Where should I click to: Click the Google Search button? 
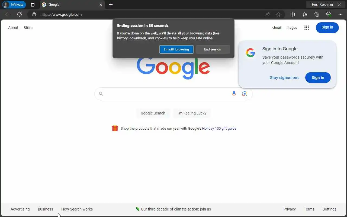click(x=153, y=113)
